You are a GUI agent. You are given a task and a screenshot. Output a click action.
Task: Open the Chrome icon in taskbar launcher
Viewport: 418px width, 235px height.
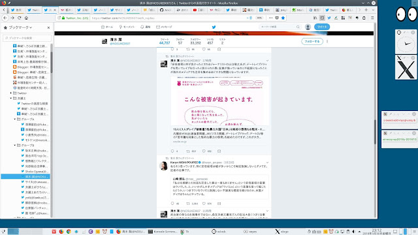click(x=69, y=232)
